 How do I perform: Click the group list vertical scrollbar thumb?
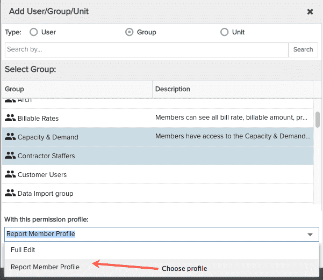(318, 120)
